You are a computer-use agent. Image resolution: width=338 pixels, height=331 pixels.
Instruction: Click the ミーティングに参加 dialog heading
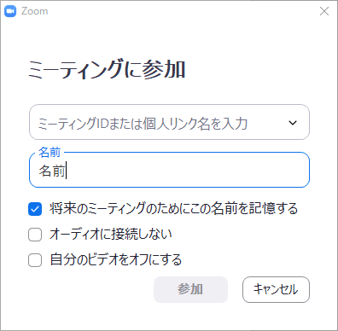107,69
